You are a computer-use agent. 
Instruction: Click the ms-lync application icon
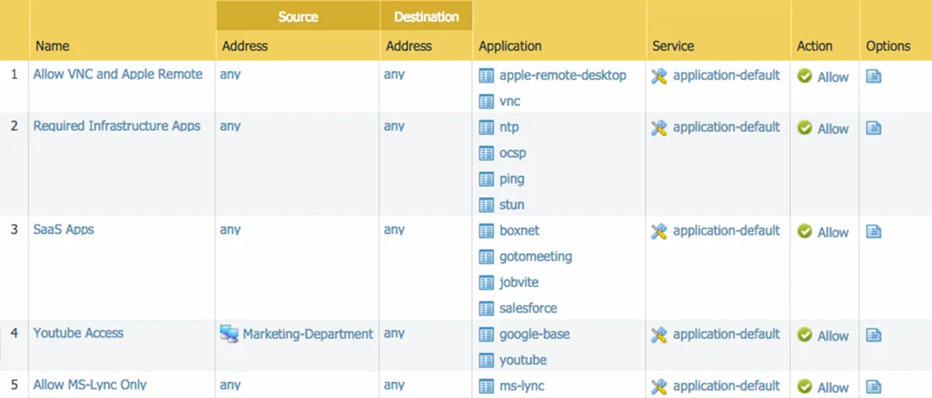pos(487,386)
